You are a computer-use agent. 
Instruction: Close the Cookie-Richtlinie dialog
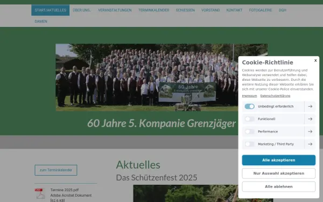point(315,60)
